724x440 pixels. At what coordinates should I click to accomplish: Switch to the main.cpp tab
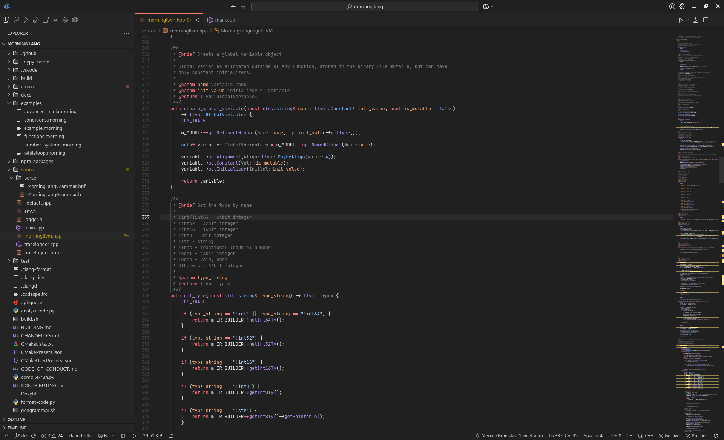(225, 20)
